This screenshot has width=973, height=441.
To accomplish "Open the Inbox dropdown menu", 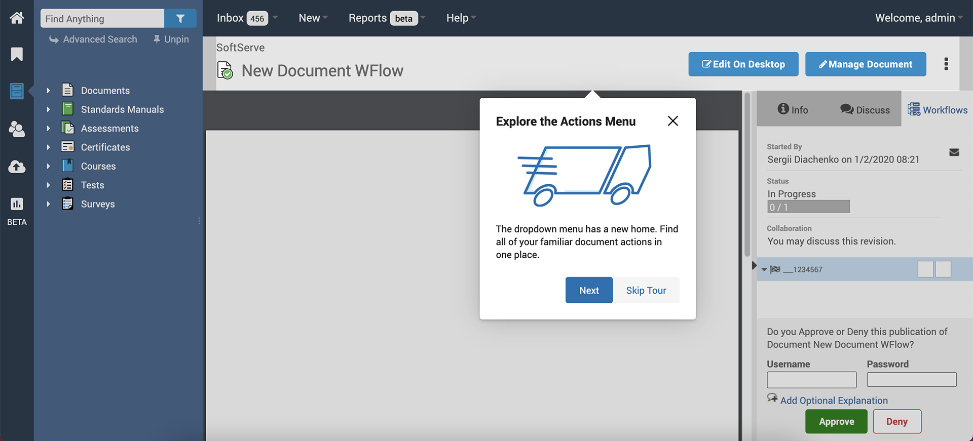I will coord(247,18).
